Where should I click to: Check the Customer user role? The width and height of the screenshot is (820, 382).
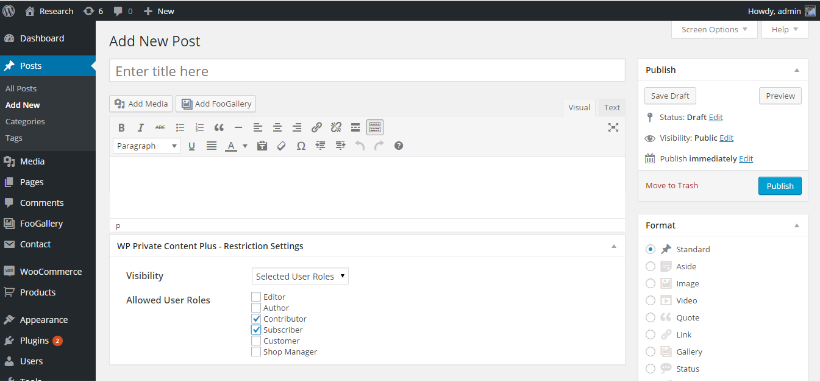(256, 341)
